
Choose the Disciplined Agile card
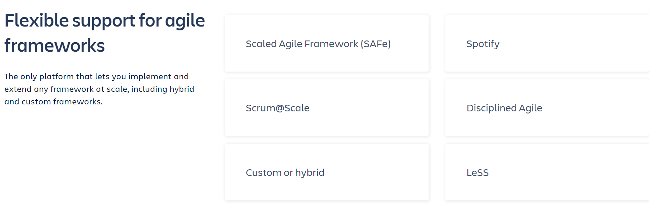(547, 108)
